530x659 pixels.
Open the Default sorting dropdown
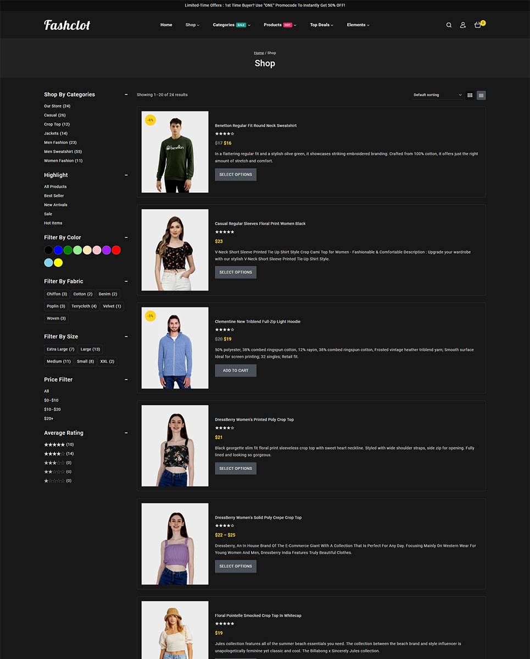437,95
